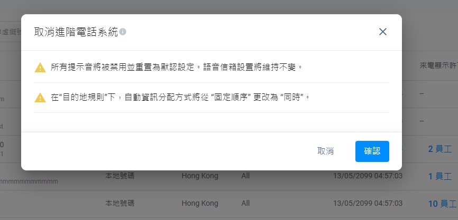Screen dimensions: 458x220
Task: Click Hong Kong in the 1 員工 row
Action: pyautogui.click(x=200, y=176)
